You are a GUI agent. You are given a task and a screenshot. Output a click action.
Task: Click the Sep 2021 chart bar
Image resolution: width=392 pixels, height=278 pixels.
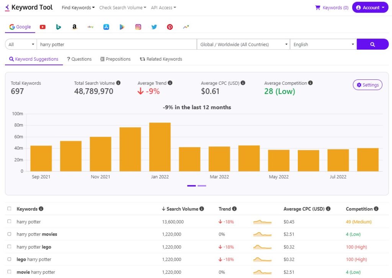pos(41,158)
